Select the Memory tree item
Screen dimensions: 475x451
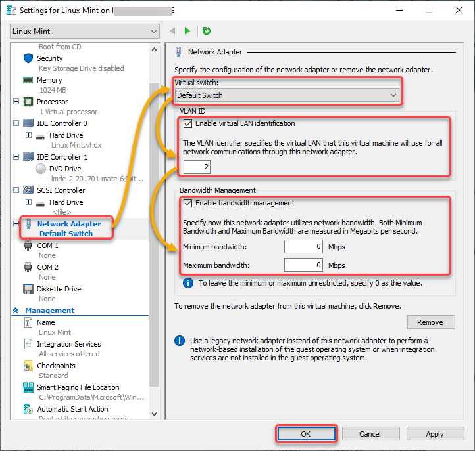point(49,80)
